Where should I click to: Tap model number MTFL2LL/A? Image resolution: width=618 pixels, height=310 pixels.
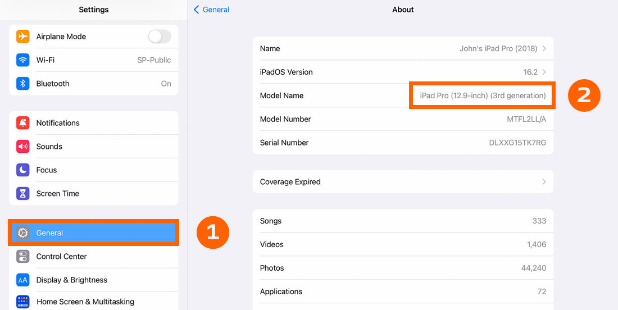(x=526, y=119)
